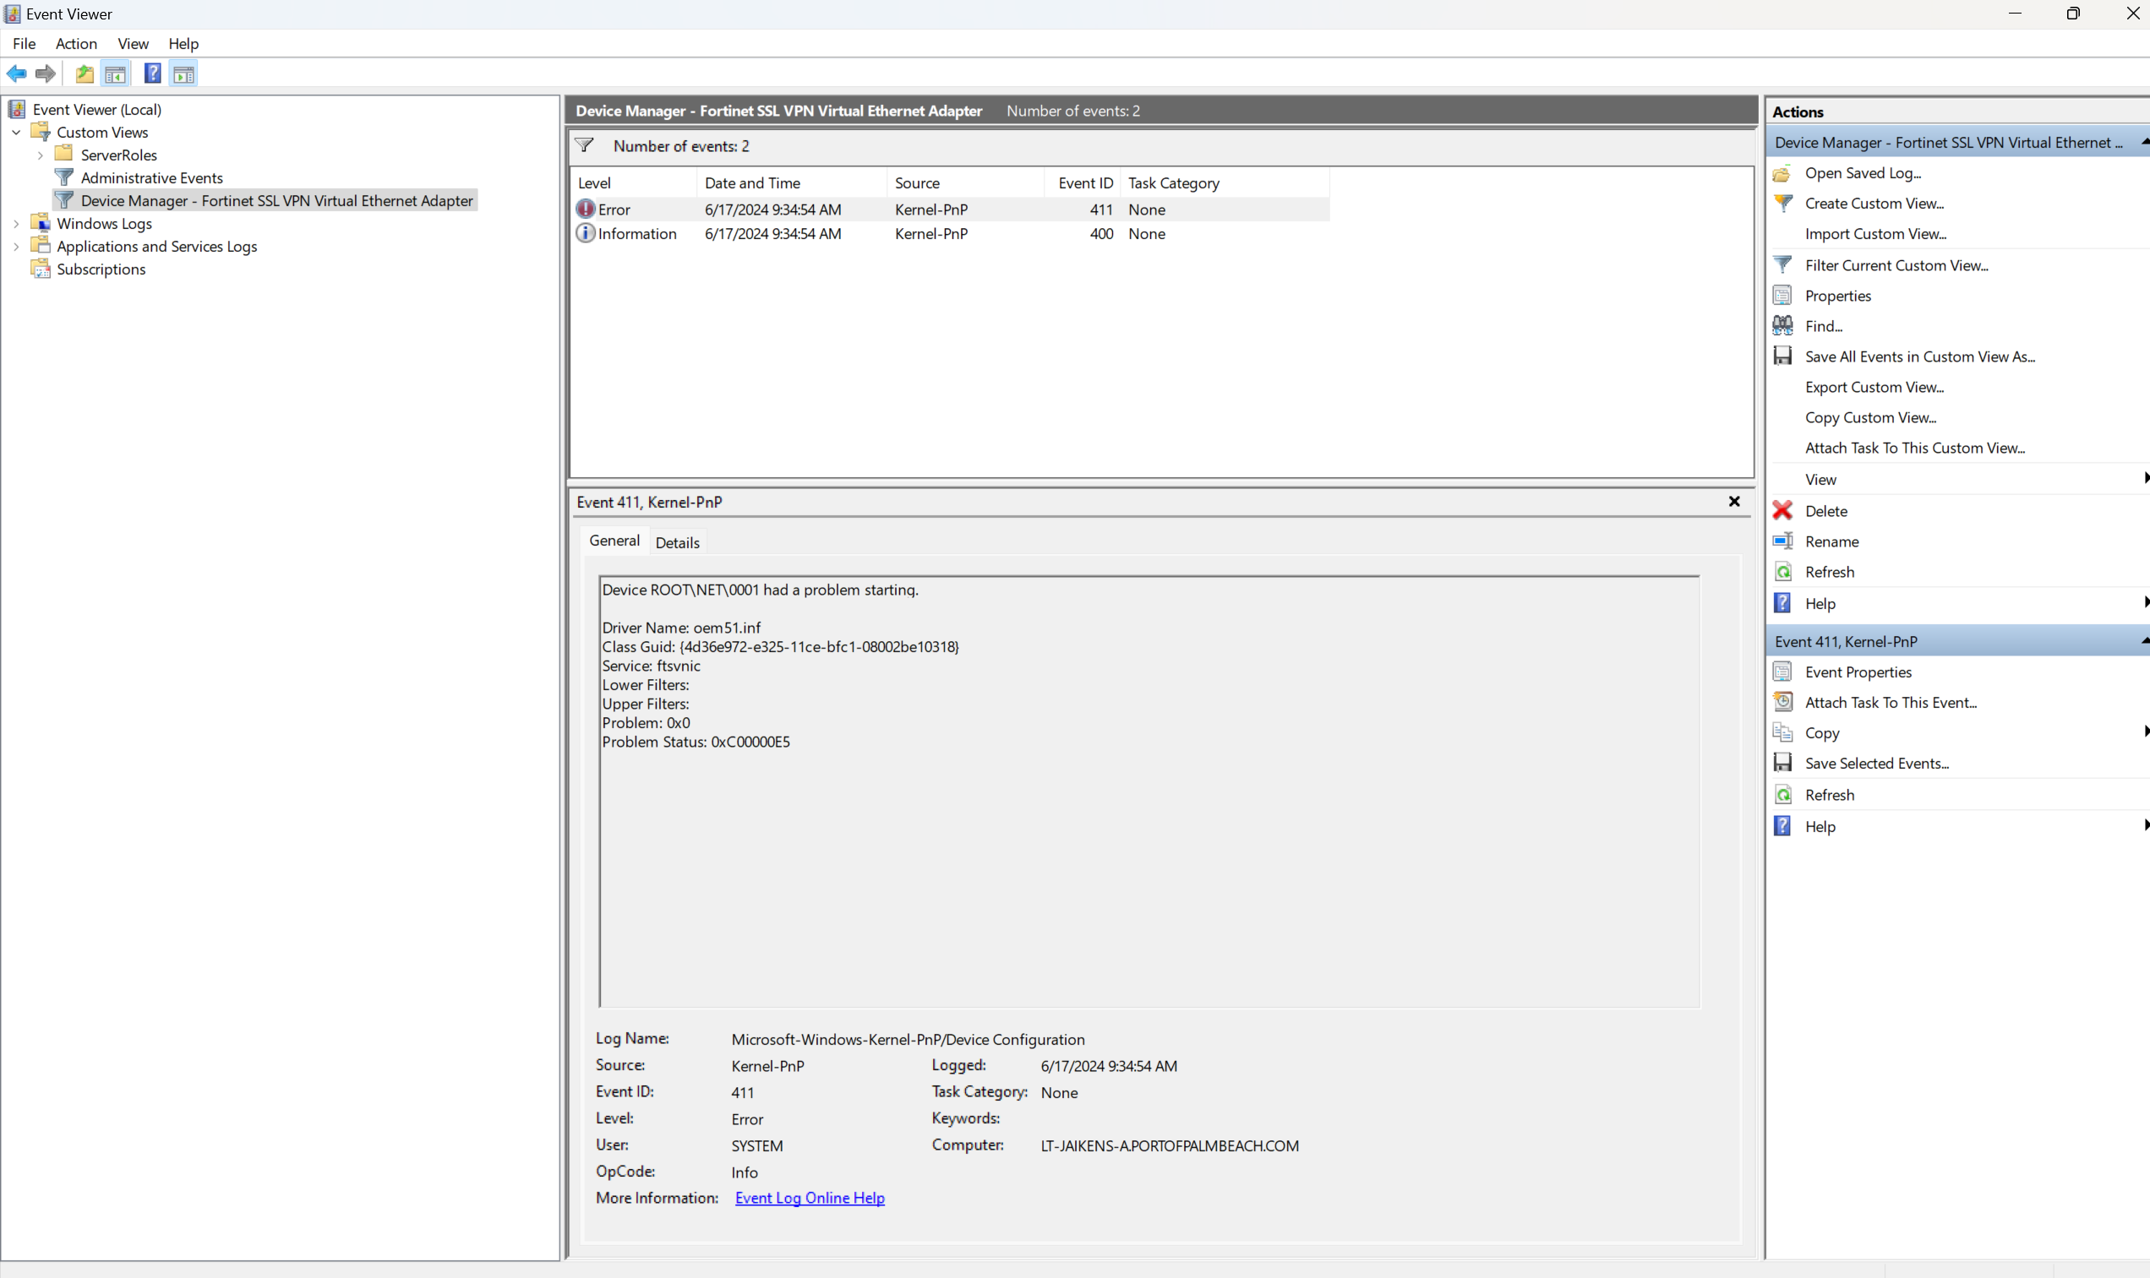Collapse the Custom Views tree node

16,133
